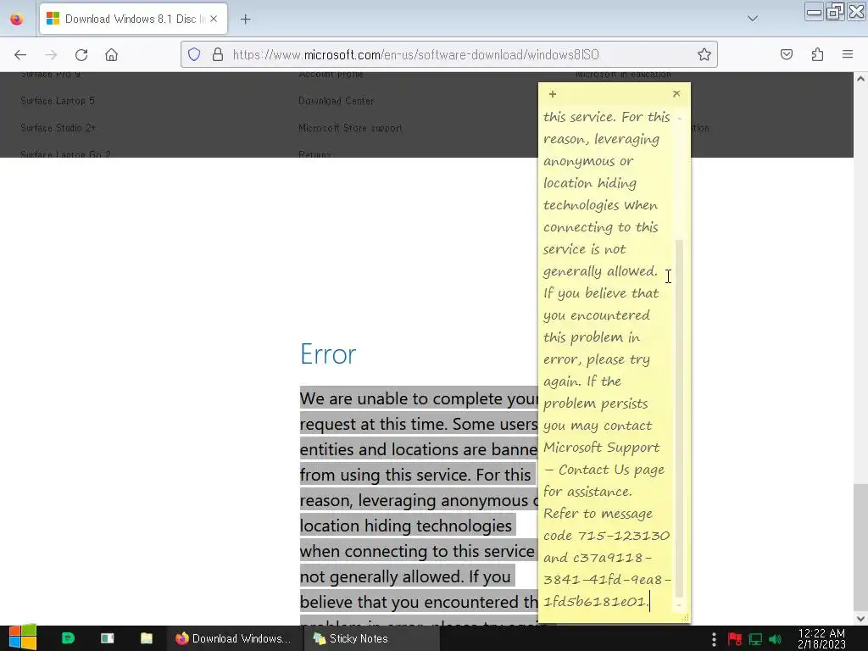Image resolution: width=868 pixels, height=651 pixels.
Task: Click the Error heading
Action: [328, 354]
